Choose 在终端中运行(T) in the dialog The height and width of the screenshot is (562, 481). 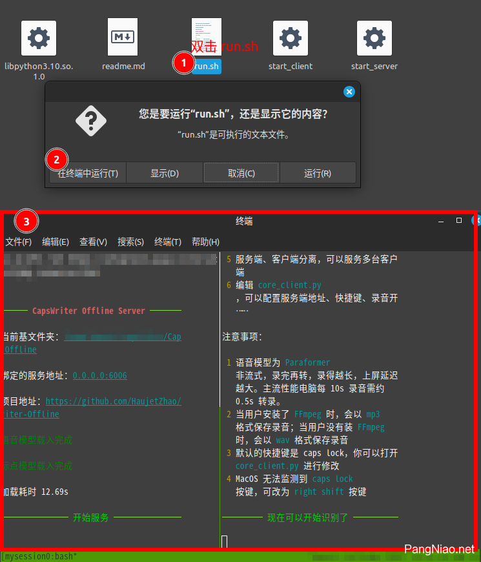(x=88, y=174)
